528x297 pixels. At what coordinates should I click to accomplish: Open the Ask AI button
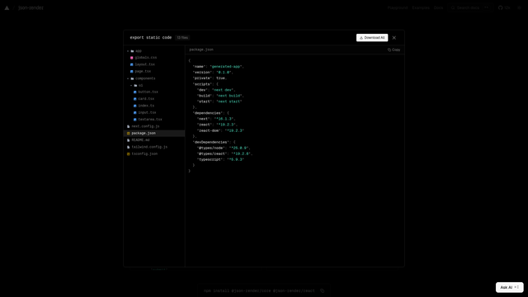pyautogui.click(x=510, y=287)
